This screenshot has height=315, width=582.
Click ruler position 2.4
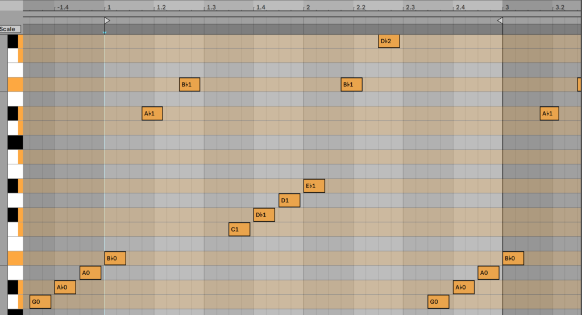click(x=460, y=7)
